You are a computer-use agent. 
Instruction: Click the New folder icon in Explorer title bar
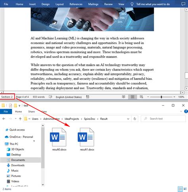click(x=15, y=106)
